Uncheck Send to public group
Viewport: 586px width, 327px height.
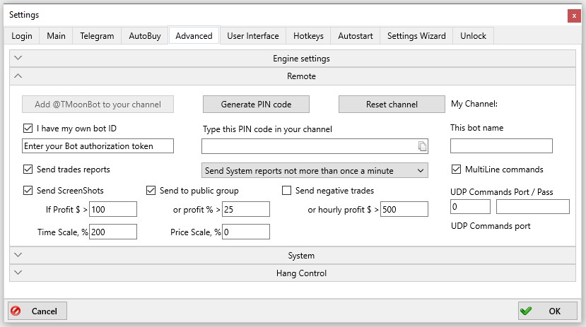[151, 190]
